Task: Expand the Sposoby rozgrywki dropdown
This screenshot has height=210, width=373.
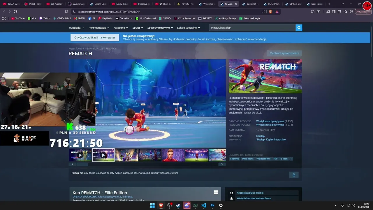Action: [x=160, y=28]
